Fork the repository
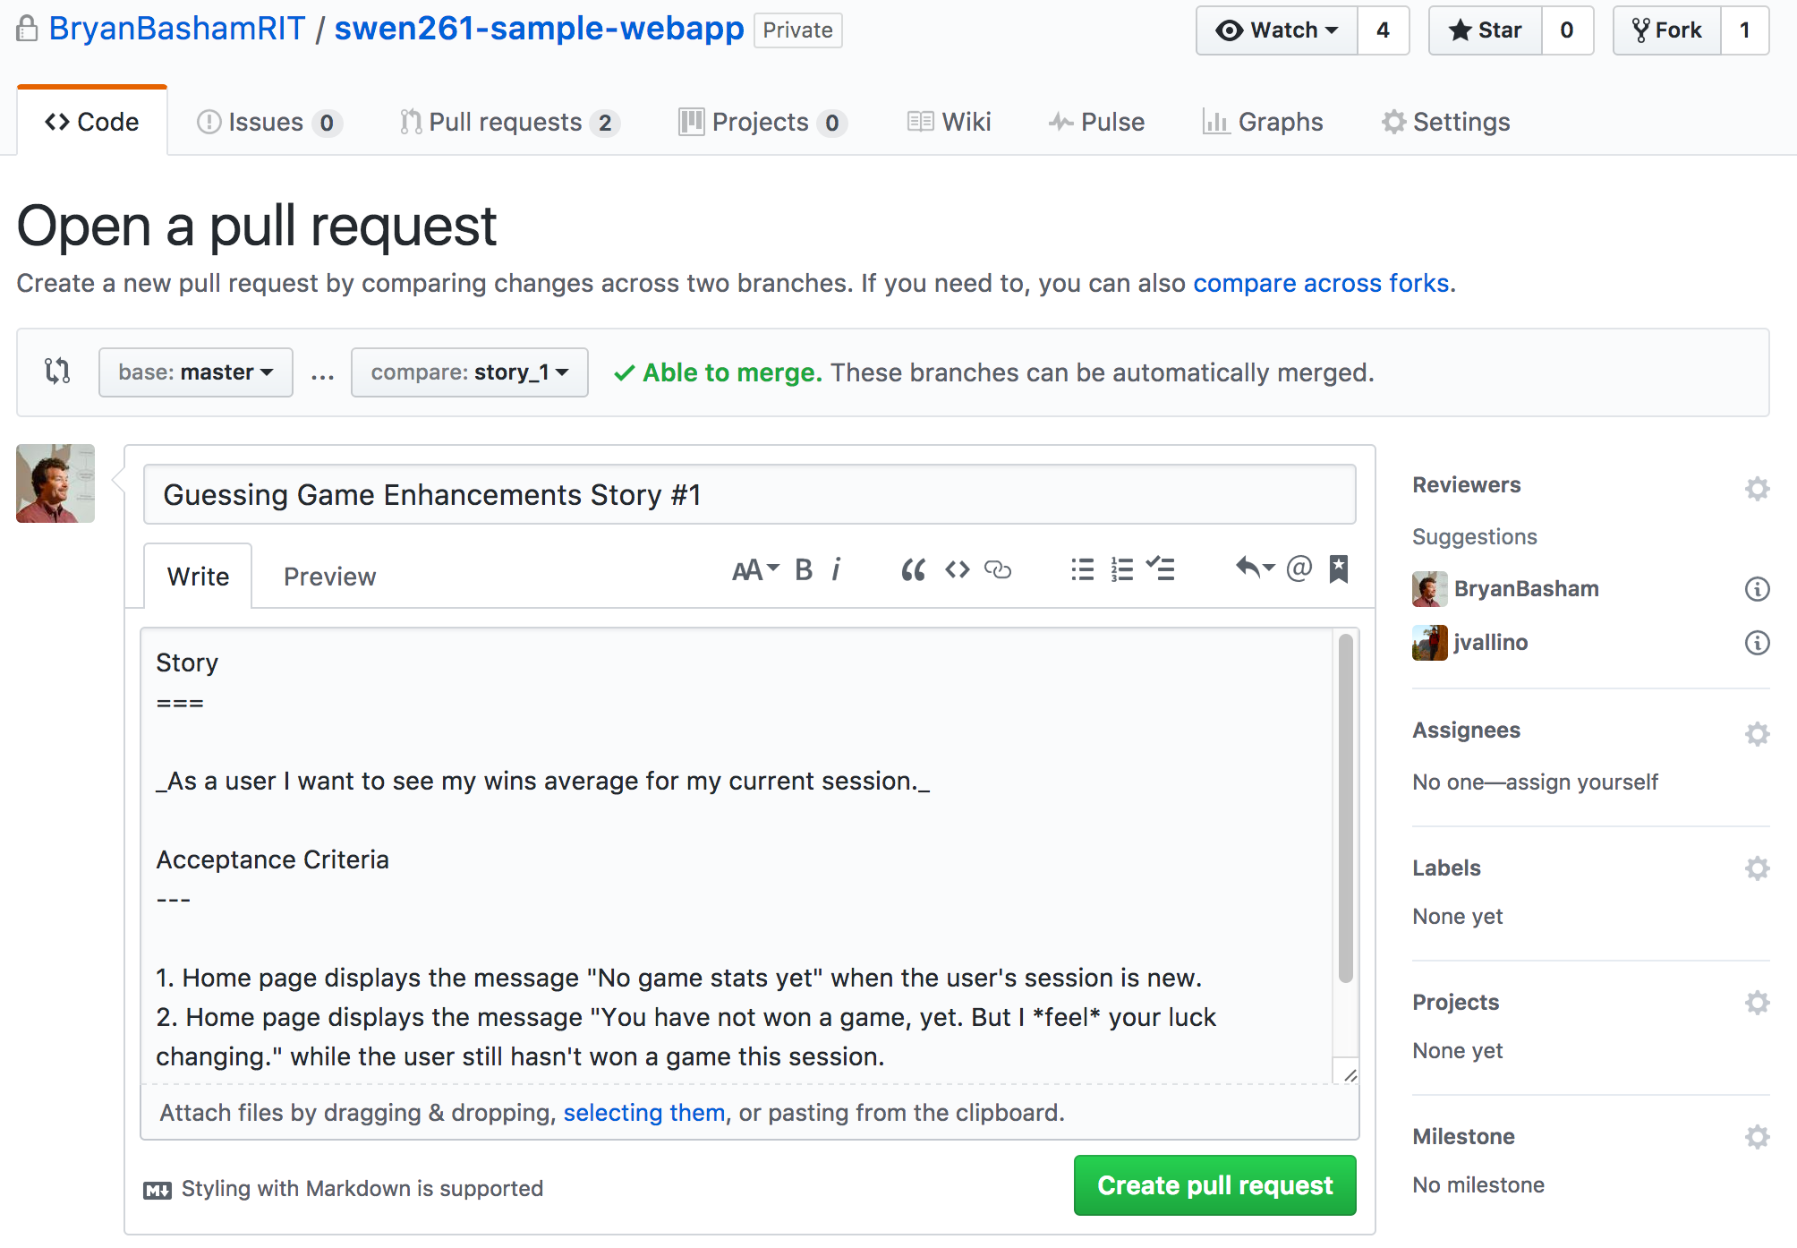 click(1667, 30)
